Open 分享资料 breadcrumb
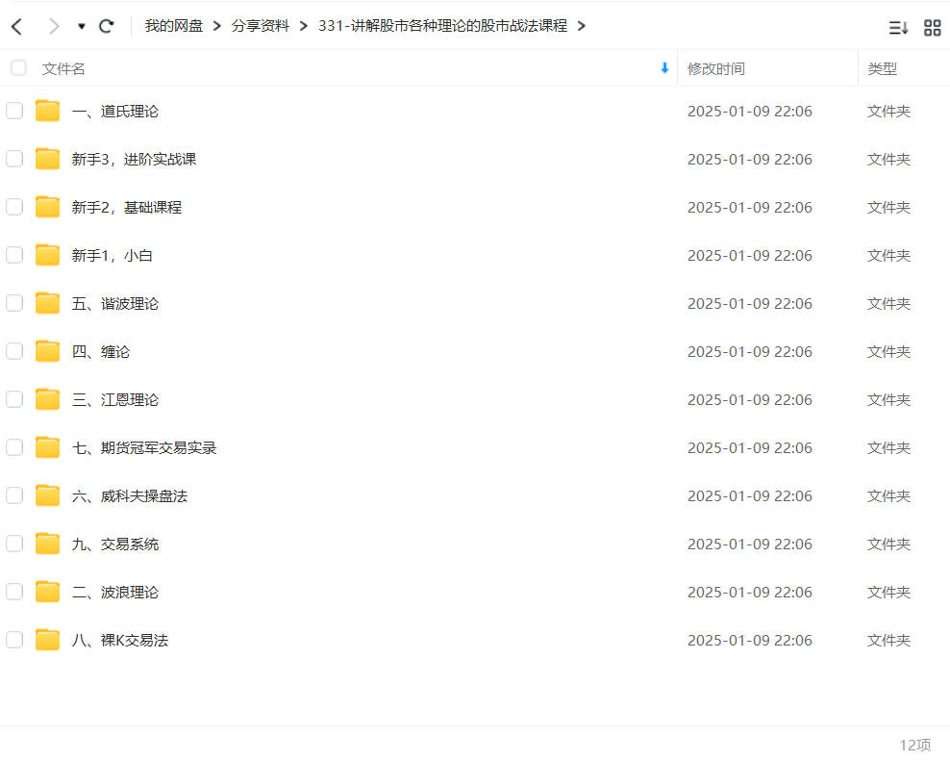This screenshot has height=760, width=950. [261, 26]
